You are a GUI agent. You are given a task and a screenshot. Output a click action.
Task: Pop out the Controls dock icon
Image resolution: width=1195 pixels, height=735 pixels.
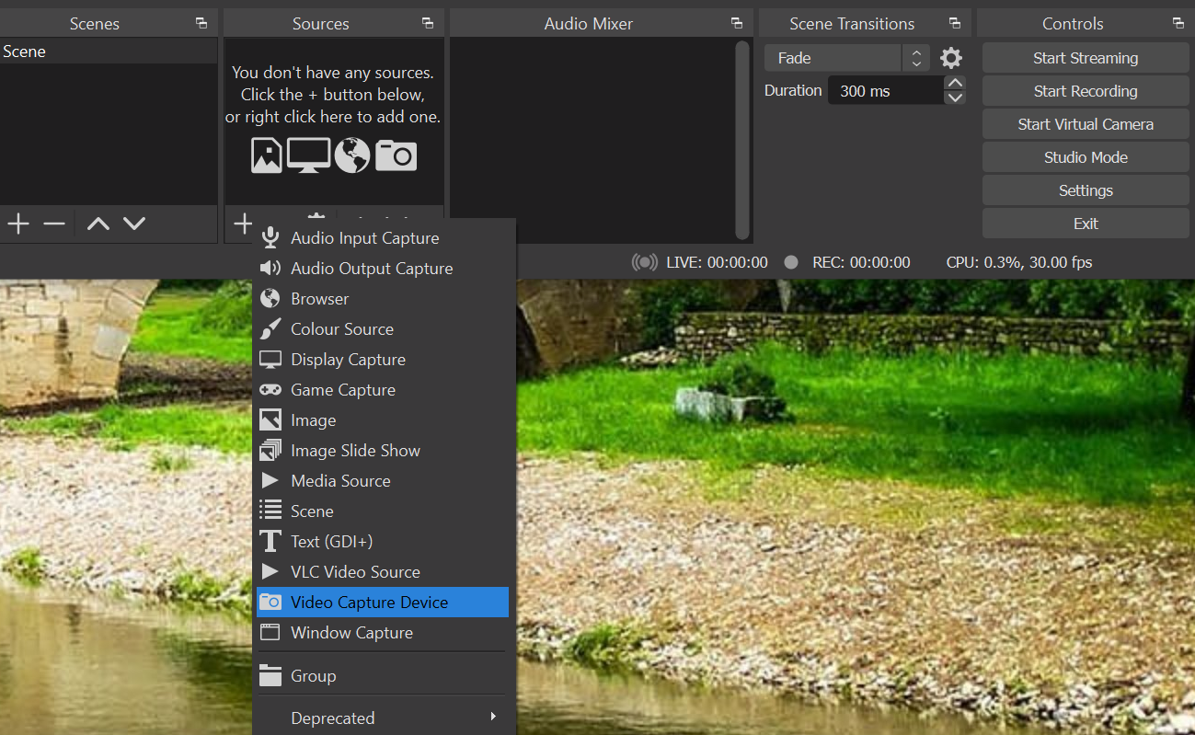[x=1178, y=24]
